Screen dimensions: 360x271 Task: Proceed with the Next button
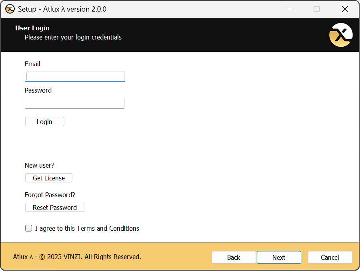279,257
